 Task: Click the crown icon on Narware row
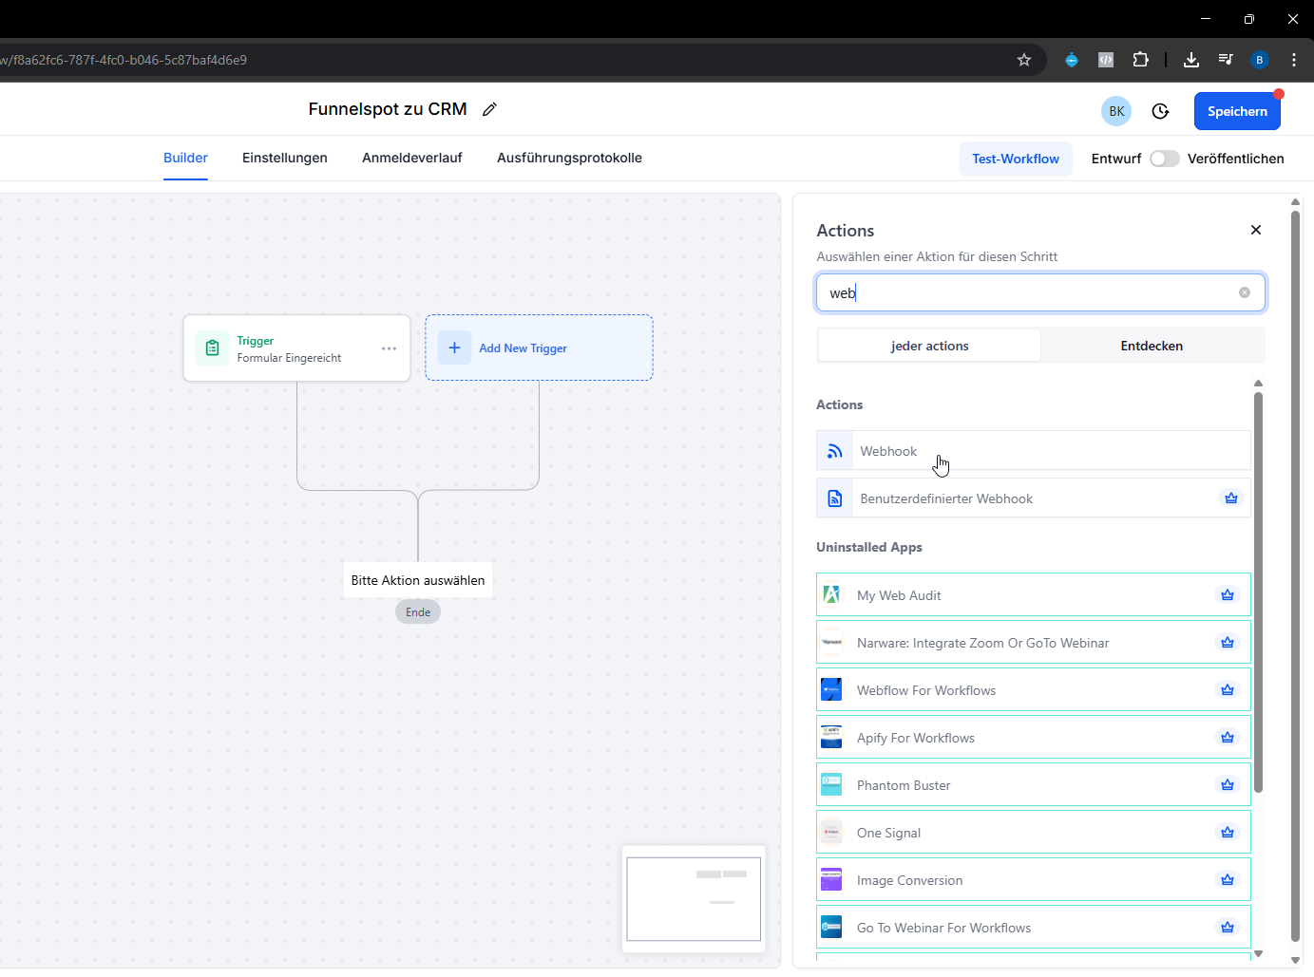tap(1228, 643)
